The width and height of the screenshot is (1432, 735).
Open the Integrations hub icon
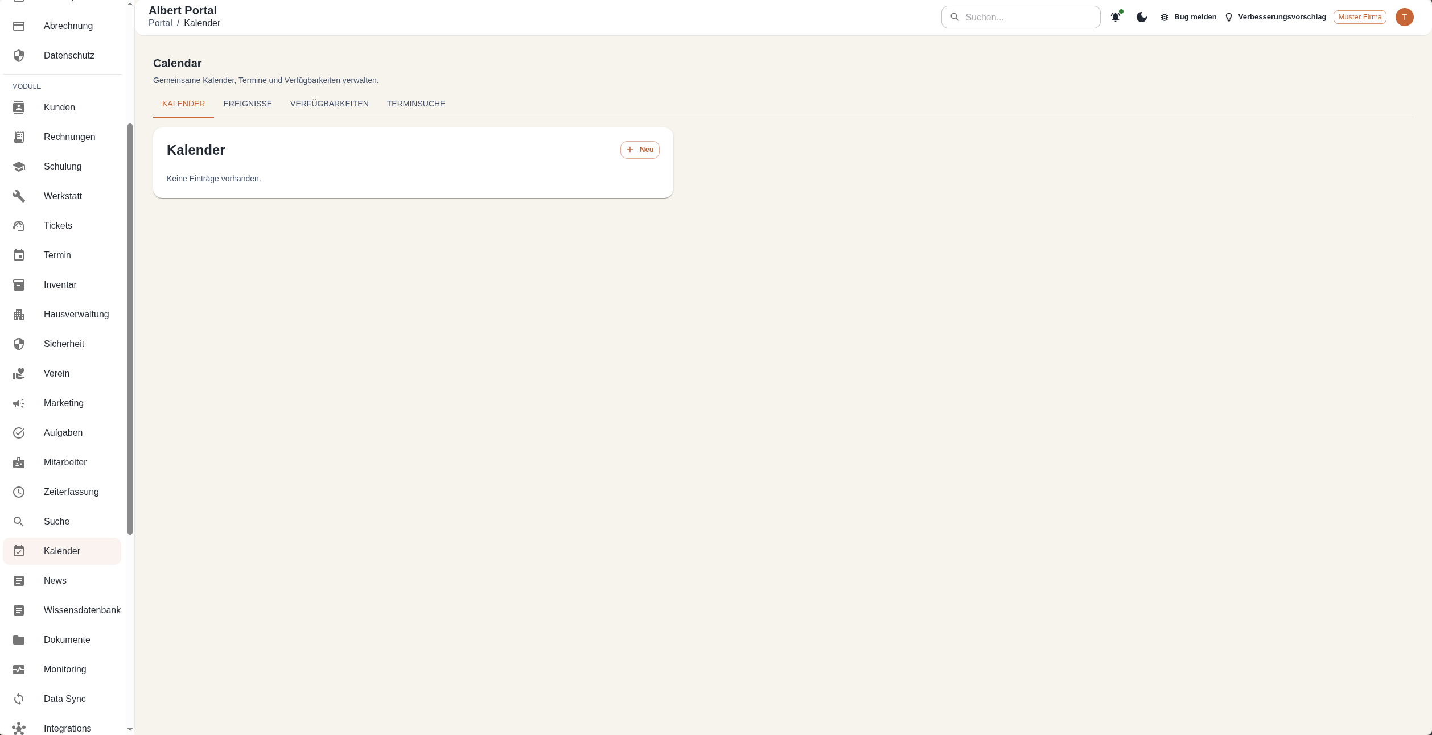tap(19, 729)
